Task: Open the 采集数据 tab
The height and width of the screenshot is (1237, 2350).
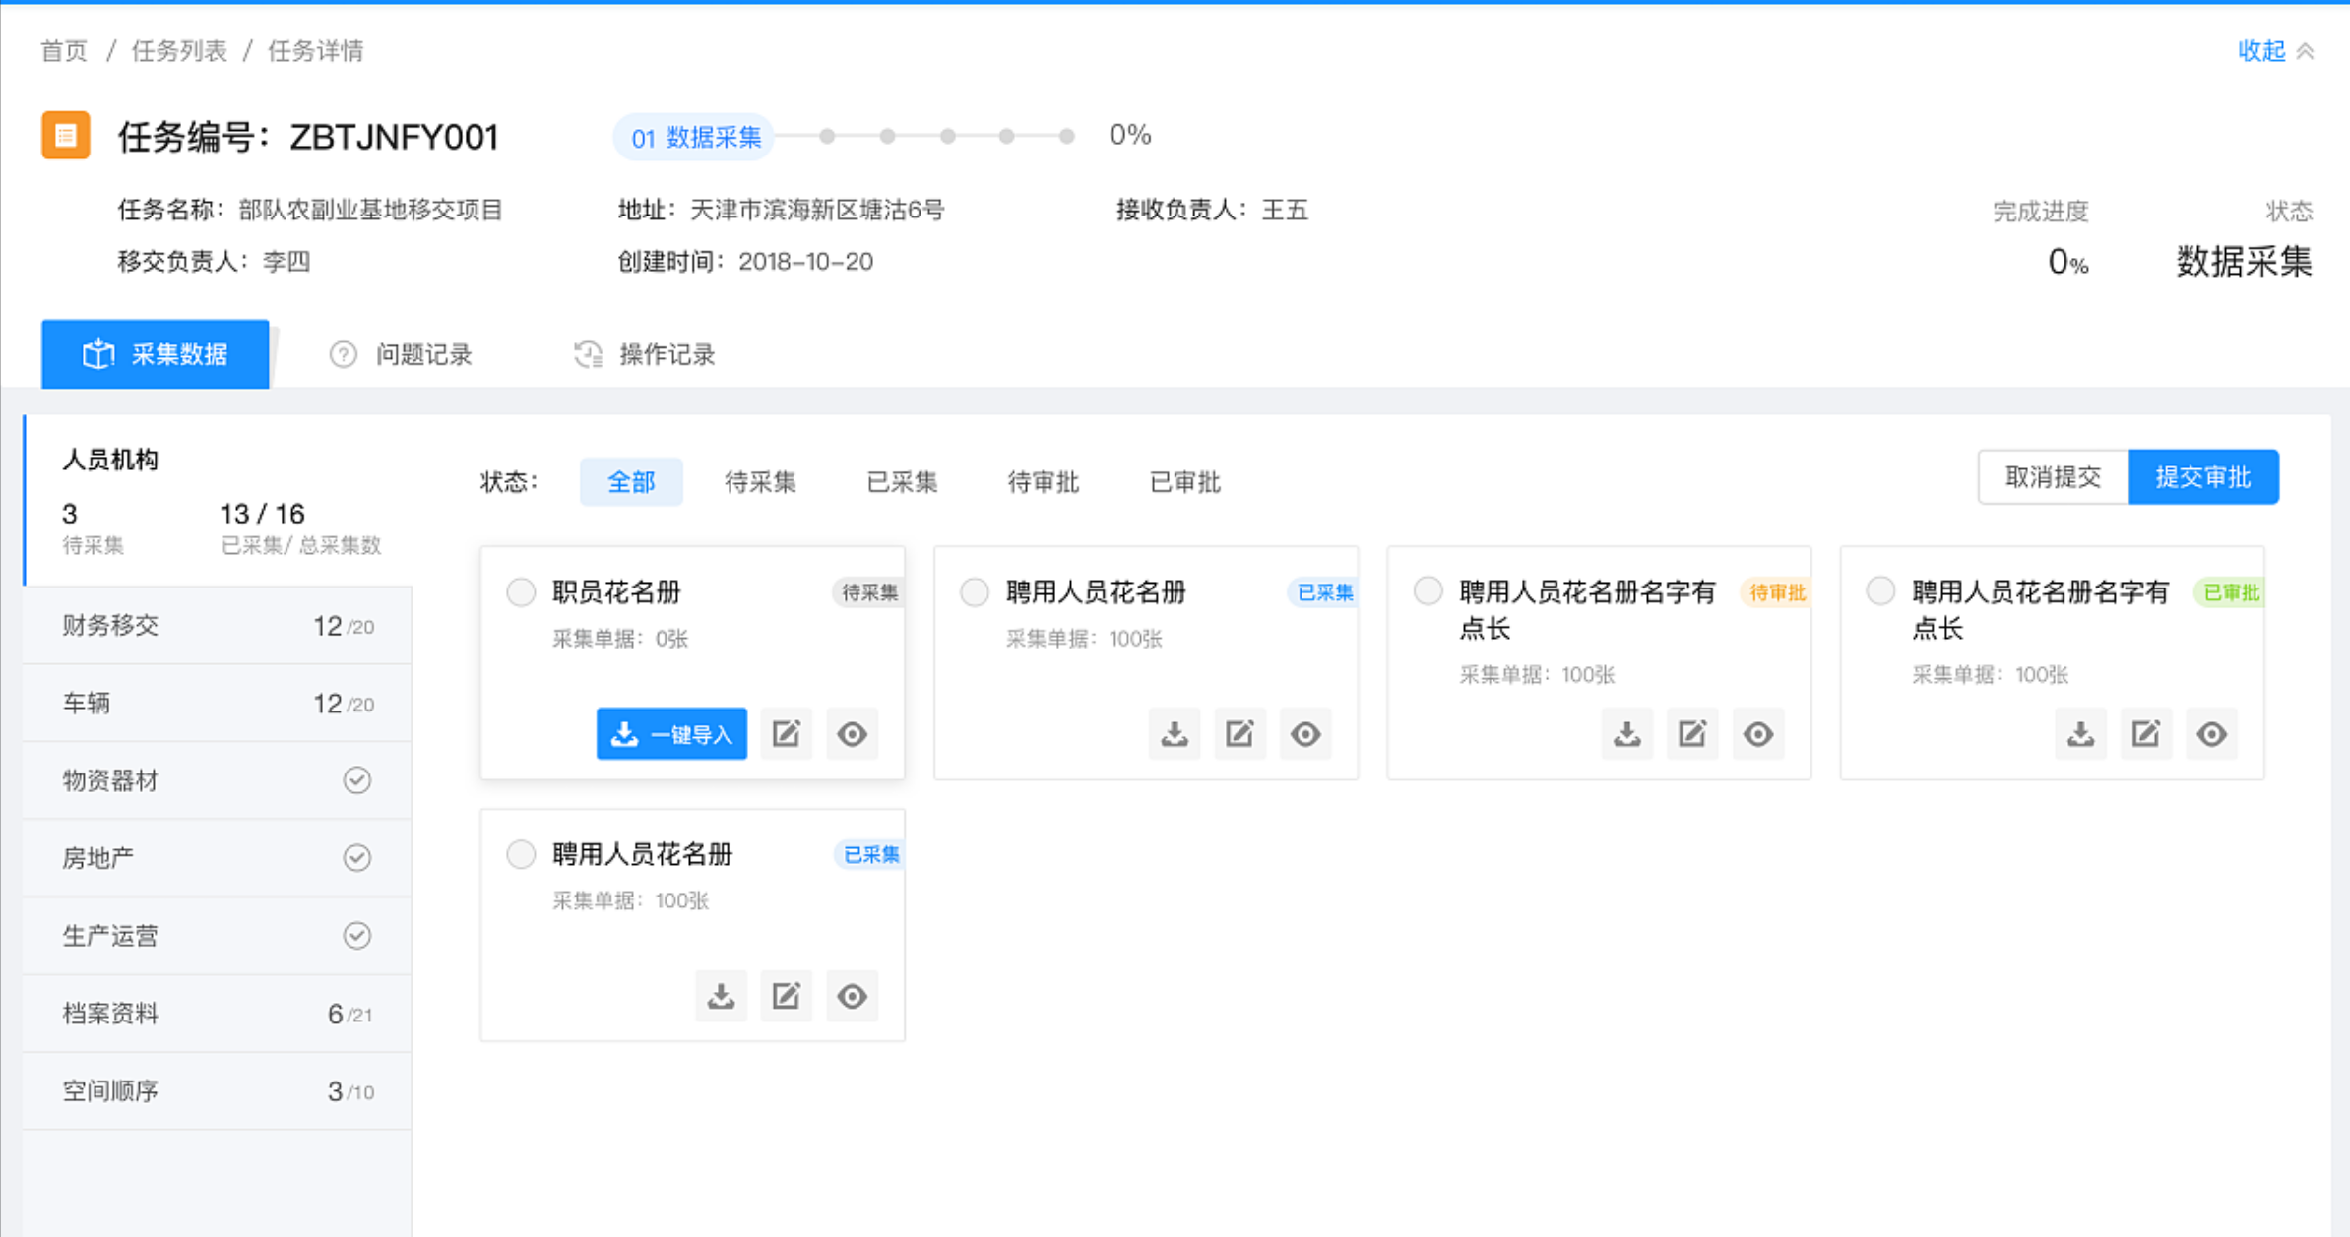Action: tap(155, 354)
